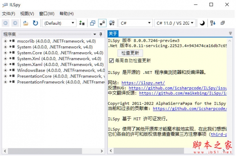
Task: Sort assembly list alphabetically icon
Action: coord(213,23)
